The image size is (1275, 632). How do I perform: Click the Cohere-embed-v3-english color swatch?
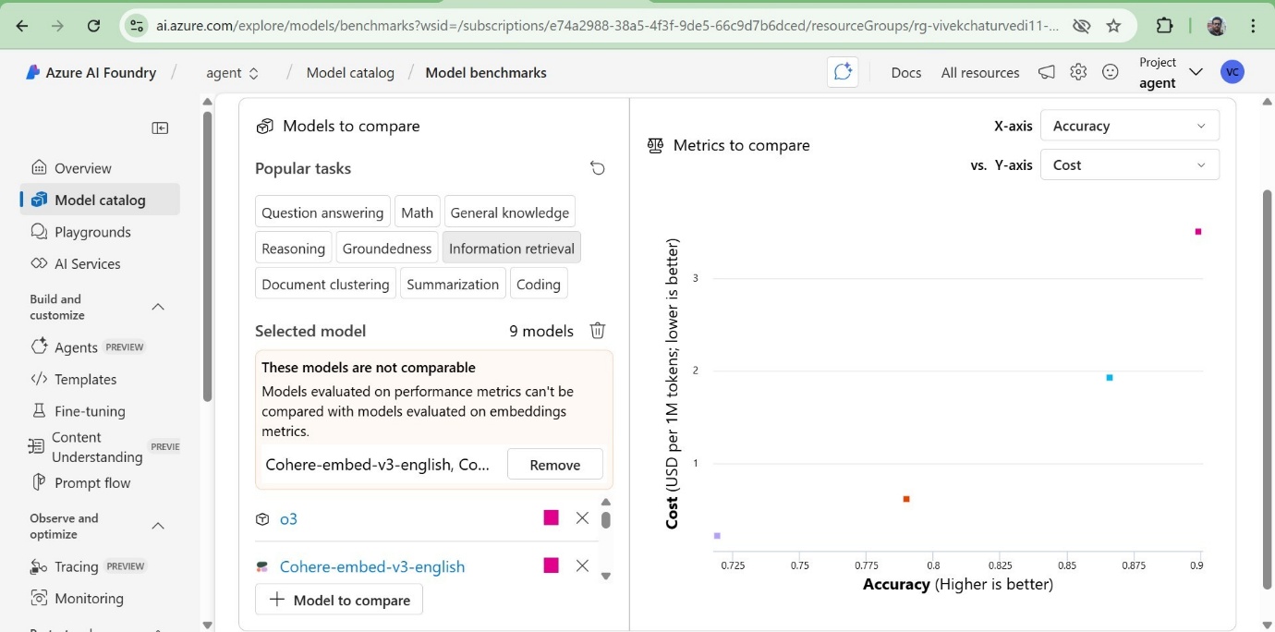[552, 565]
